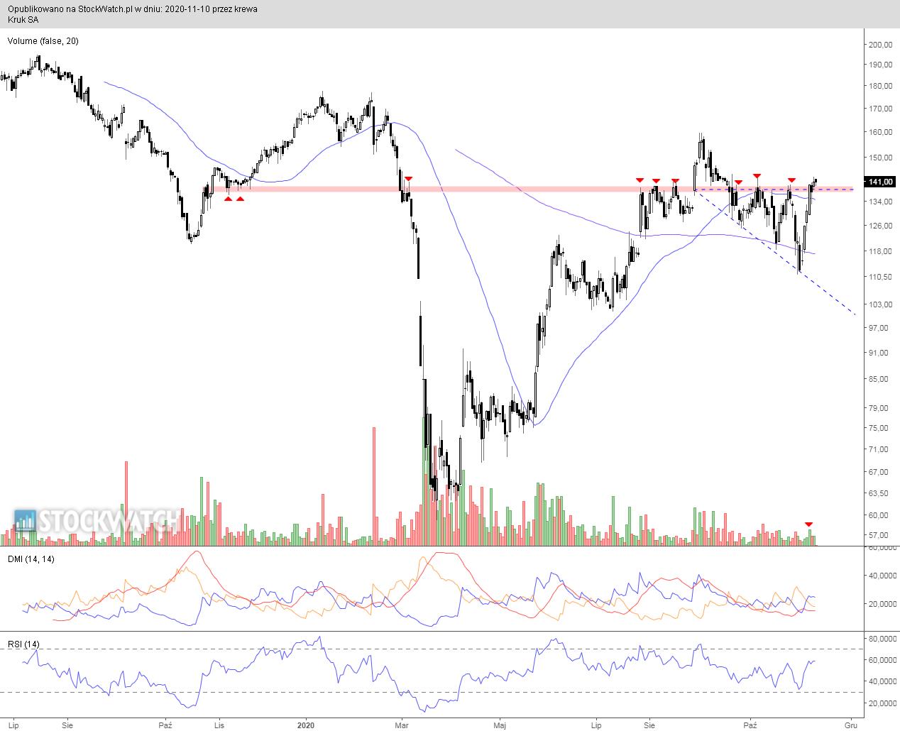This screenshot has width=900, height=731.
Task: Click the 79,00 price axis value
Action: point(880,408)
